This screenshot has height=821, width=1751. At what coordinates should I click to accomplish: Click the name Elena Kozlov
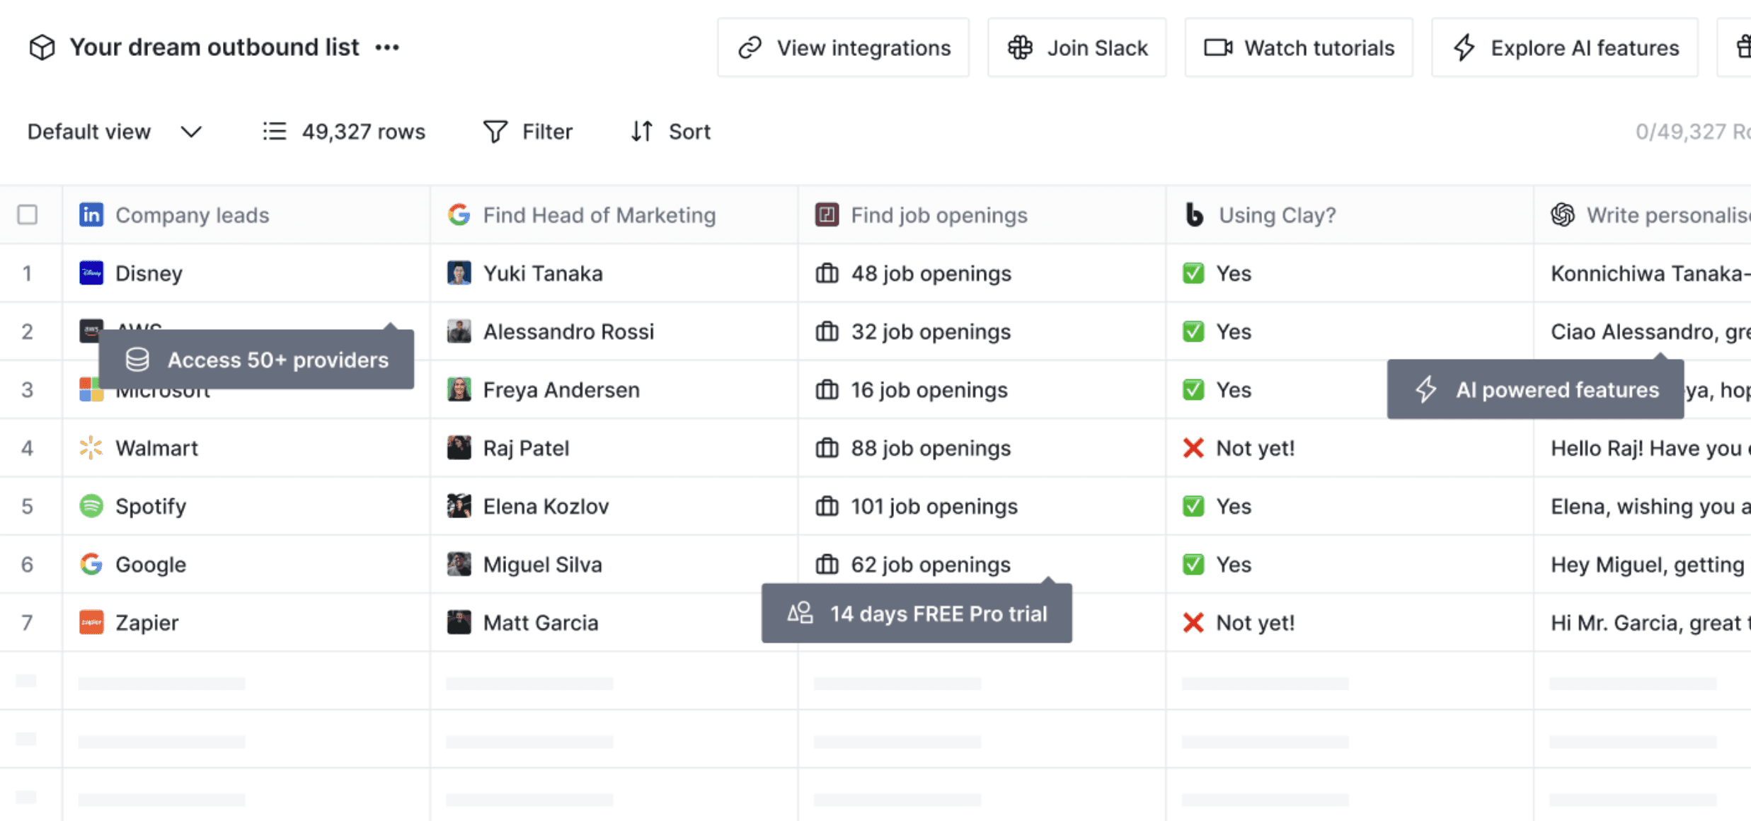click(x=546, y=506)
